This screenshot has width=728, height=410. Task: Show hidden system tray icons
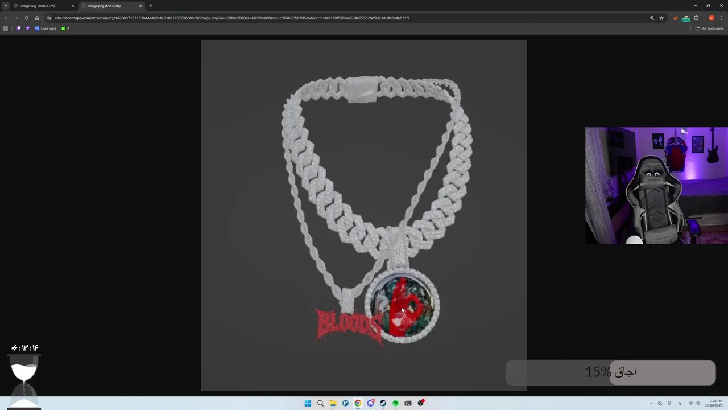click(x=651, y=403)
